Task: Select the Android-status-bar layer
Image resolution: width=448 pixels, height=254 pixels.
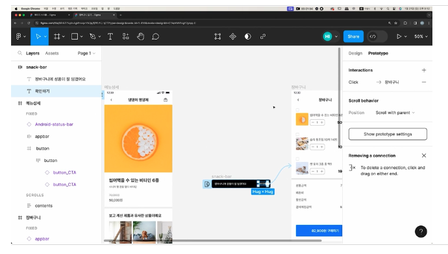Action: tap(54, 124)
